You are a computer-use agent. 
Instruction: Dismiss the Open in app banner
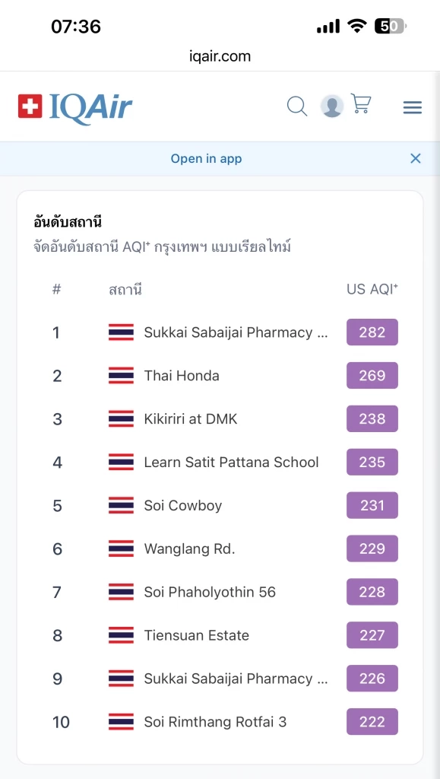tap(415, 158)
